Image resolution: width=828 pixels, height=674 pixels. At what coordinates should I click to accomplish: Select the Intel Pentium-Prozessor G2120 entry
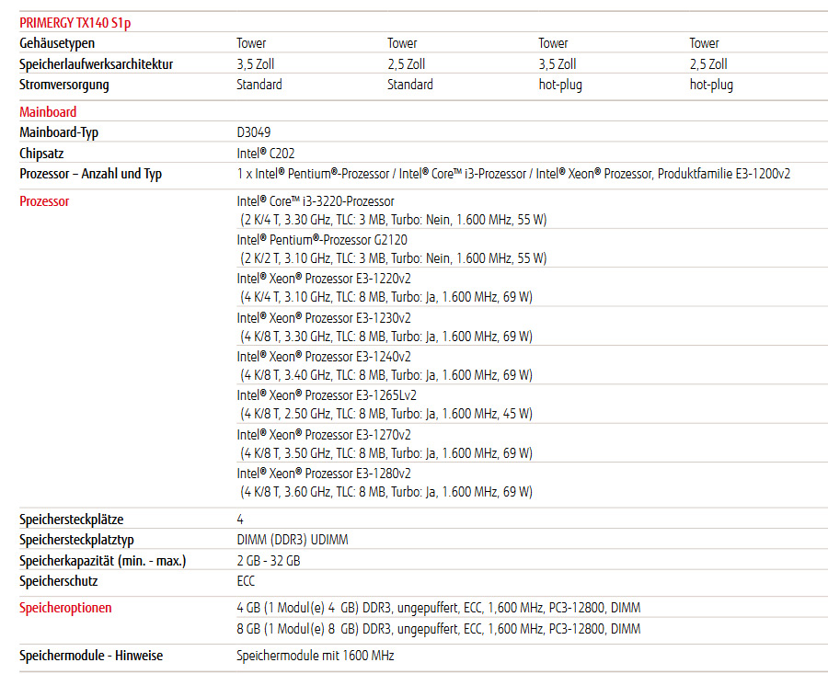[322, 240]
